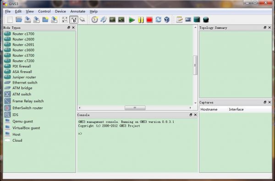The width and height of the screenshot is (275, 181).
Task: Activate the add a link tool
Action: tap(82, 20)
